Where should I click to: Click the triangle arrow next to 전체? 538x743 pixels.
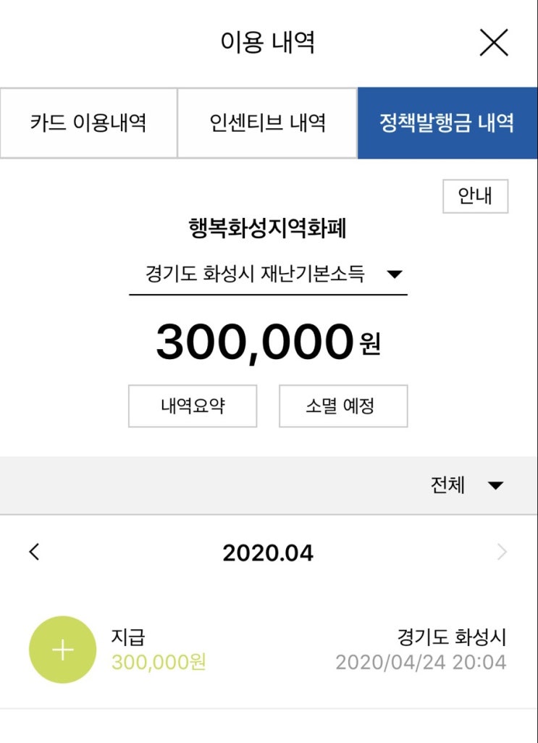click(x=495, y=486)
